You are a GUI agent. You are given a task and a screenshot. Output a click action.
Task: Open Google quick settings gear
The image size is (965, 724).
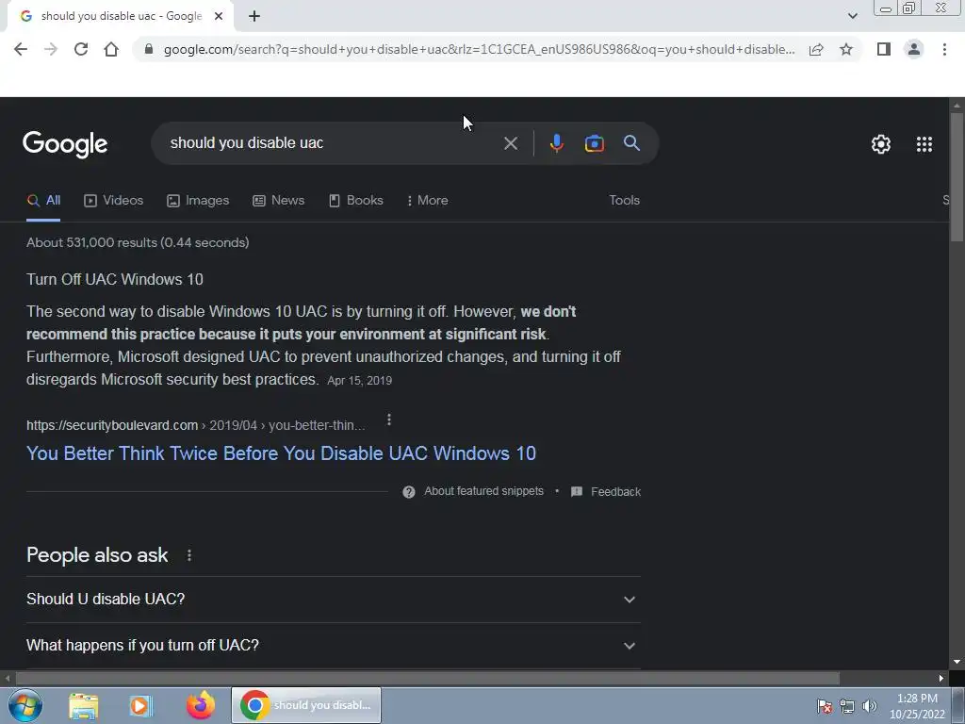click(881, 144)
